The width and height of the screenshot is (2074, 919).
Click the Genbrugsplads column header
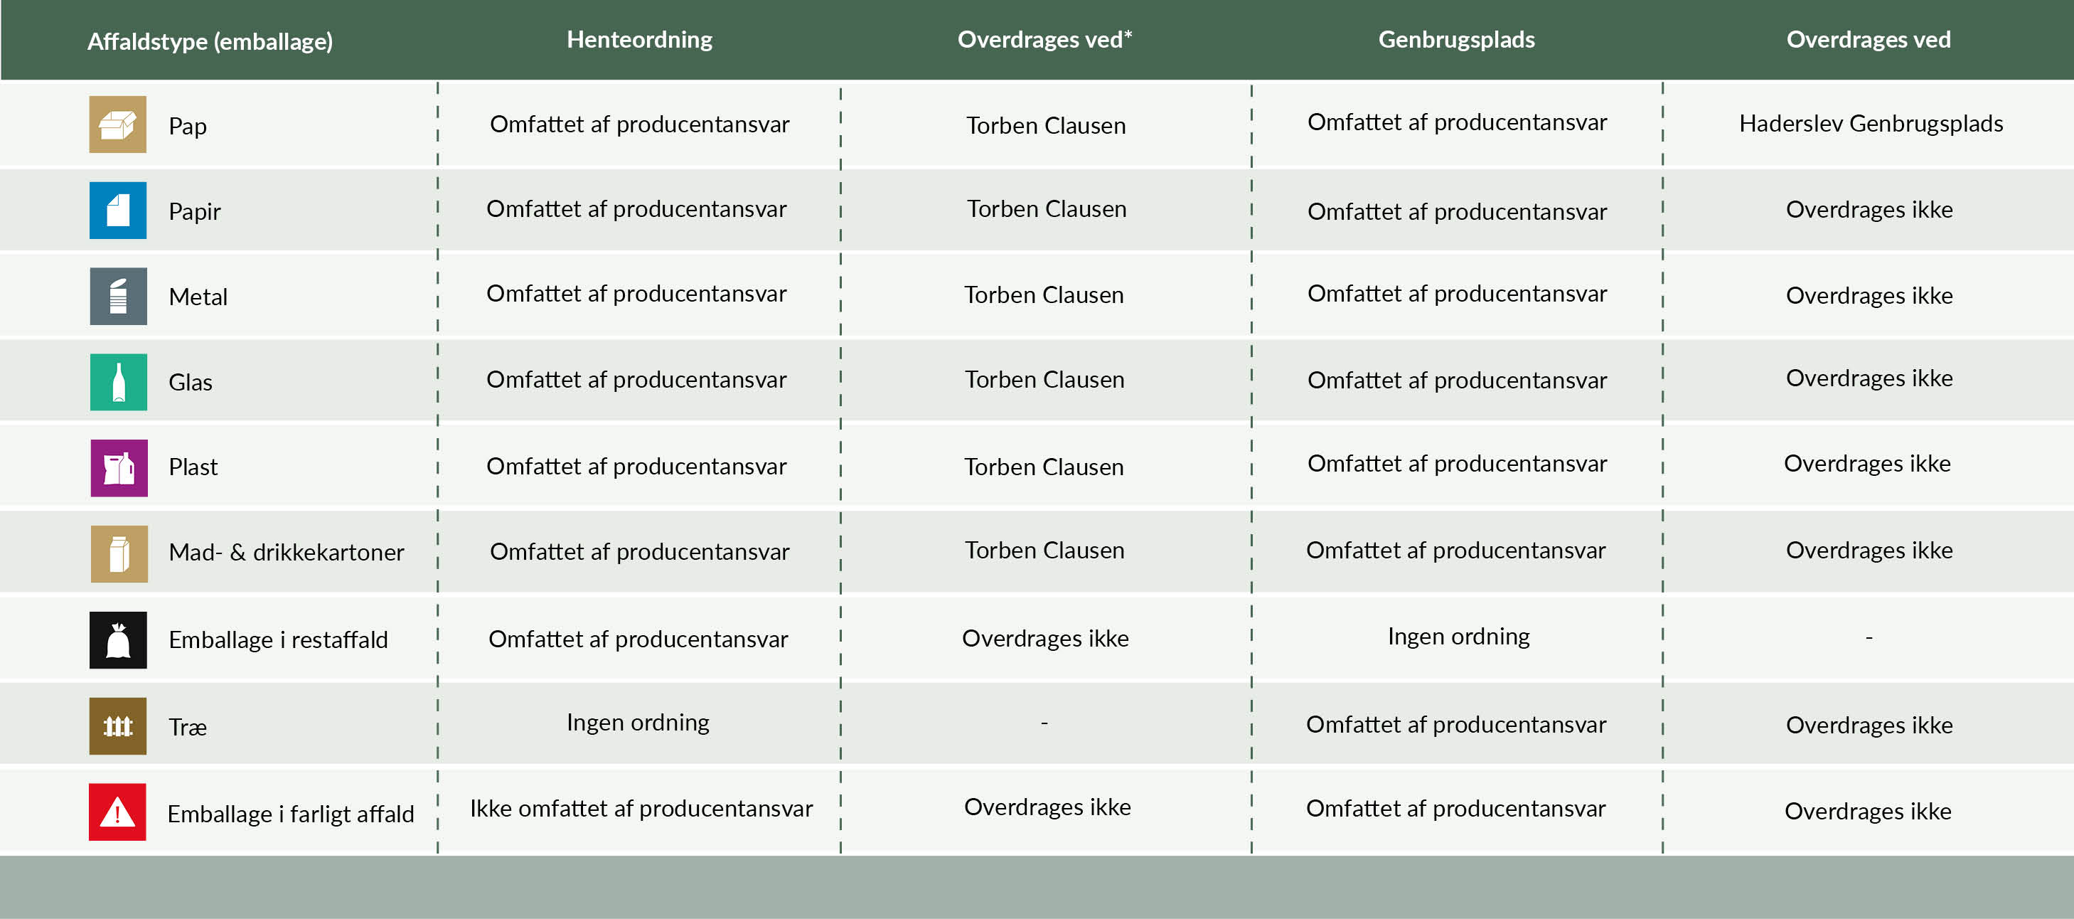[1456, 39]
